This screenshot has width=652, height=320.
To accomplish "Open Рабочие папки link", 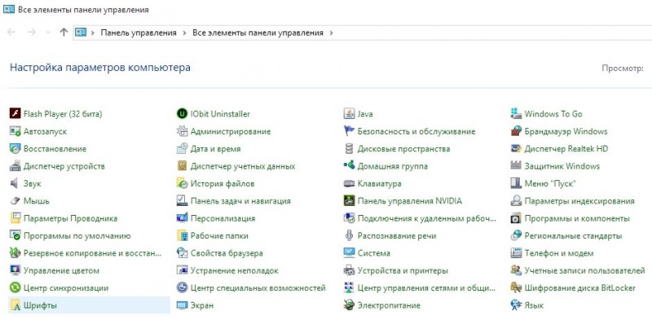I will (x=219, y=235).
